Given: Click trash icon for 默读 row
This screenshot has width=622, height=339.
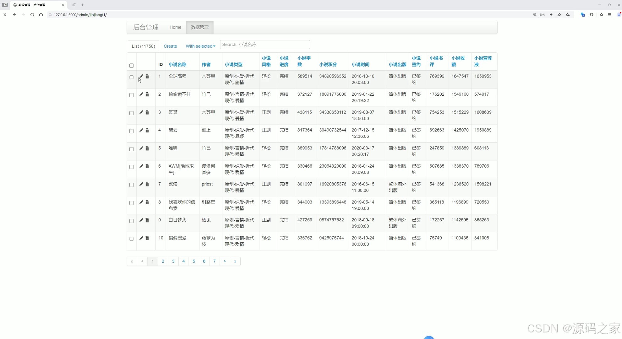Looking at the screenshot, I should (147, 184).
